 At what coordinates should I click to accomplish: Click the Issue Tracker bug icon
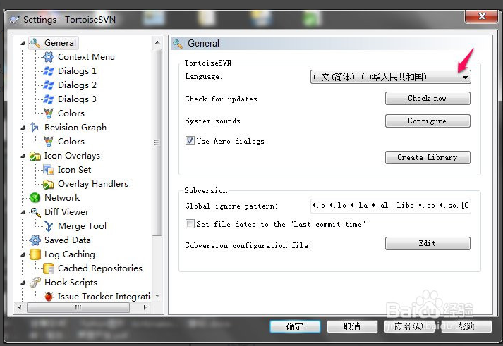pos(49,297)
